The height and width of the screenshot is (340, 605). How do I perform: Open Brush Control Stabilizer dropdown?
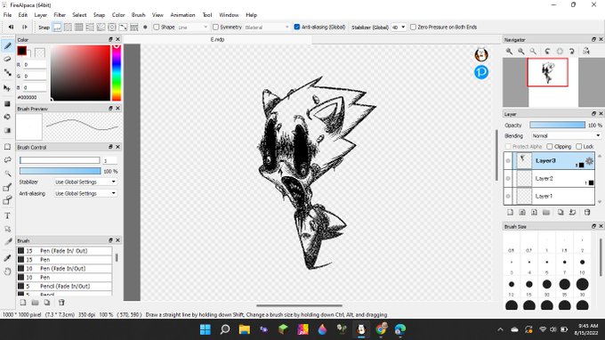[85, 182]
